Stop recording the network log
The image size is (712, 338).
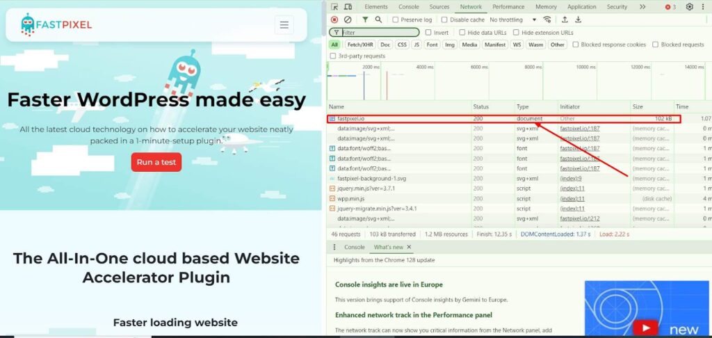(x=334, y=19)
